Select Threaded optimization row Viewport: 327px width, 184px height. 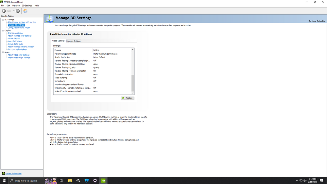[x=93, y=74]
